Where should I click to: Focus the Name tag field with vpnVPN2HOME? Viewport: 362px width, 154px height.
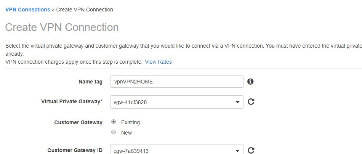point(176,82)
